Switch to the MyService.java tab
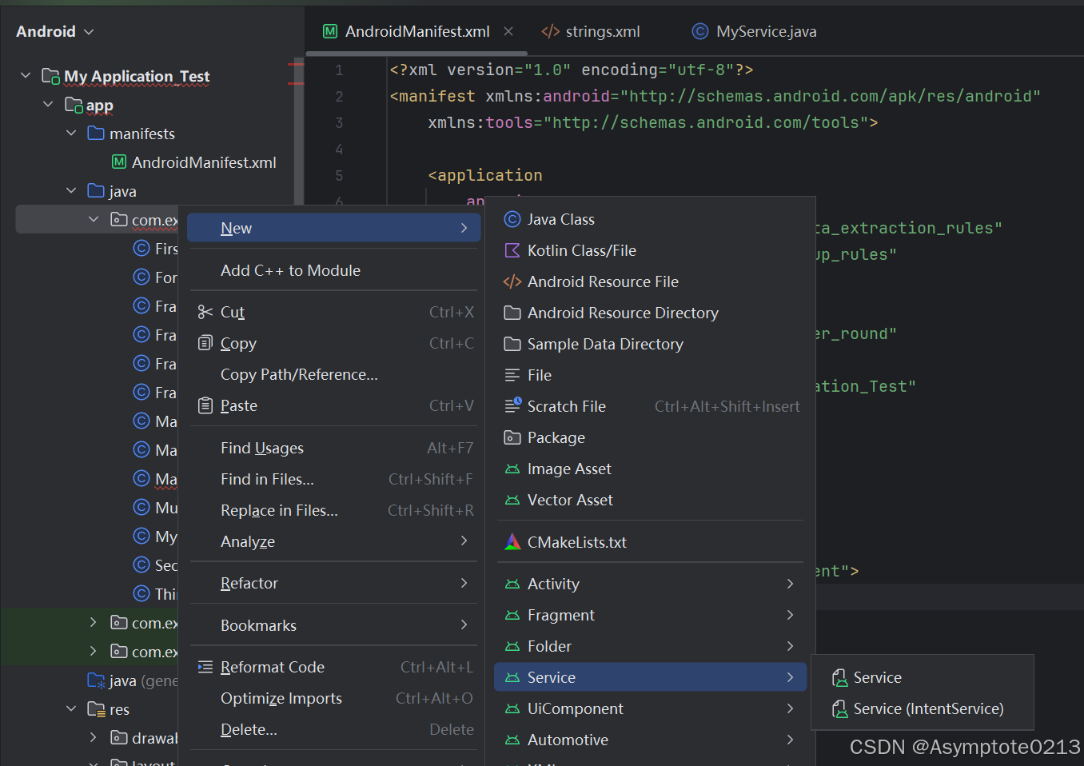This screenshot has height=766, width=1084. pyautogui.click(x=754, y=31)
